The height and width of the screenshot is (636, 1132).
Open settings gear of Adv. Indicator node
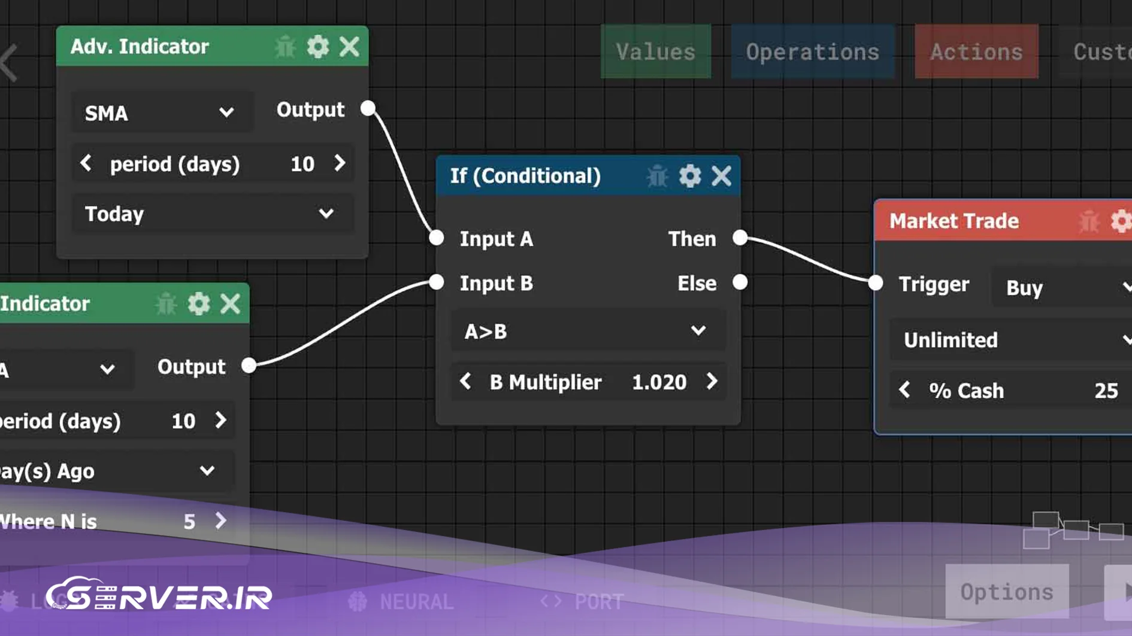[x=317, y=47]
